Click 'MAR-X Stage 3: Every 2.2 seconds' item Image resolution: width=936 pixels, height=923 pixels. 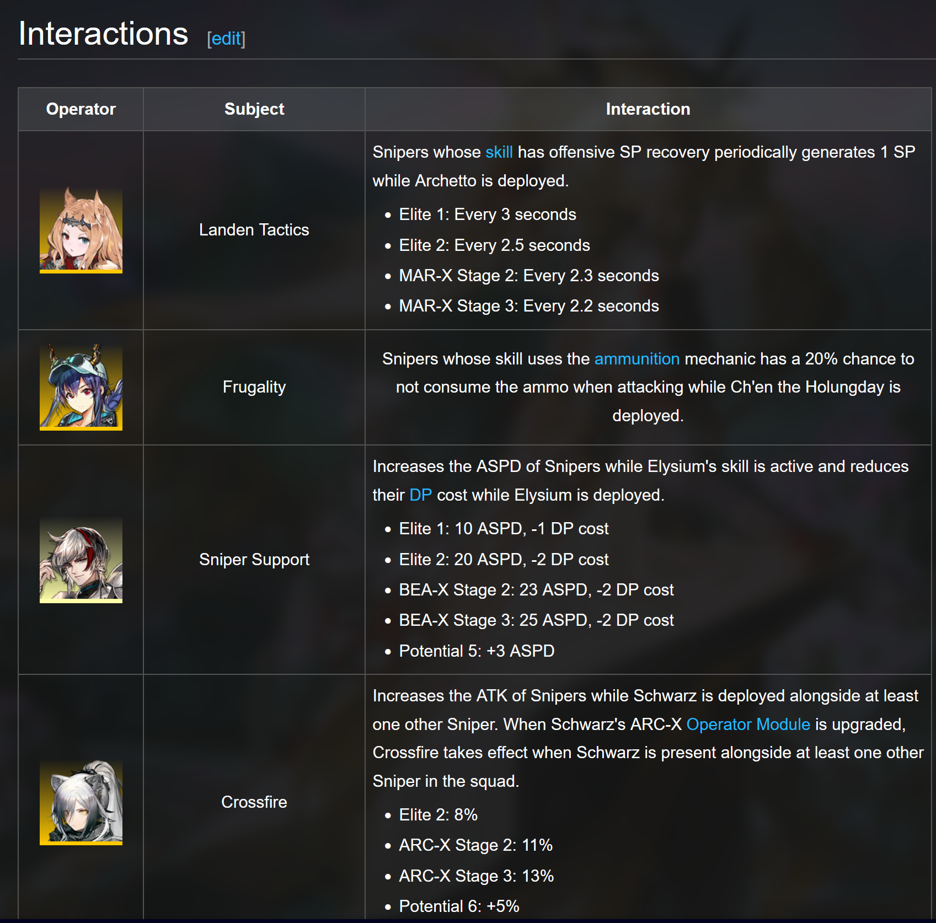point(529,306)
